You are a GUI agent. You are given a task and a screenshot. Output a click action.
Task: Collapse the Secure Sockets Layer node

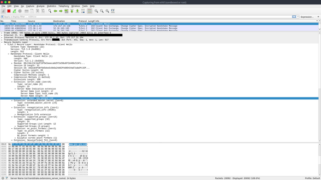[x=2, y=42]
